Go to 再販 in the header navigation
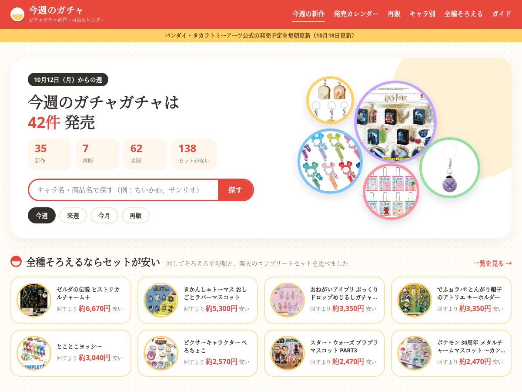Screen dimensions: 522x392 (x=394, y=14)
